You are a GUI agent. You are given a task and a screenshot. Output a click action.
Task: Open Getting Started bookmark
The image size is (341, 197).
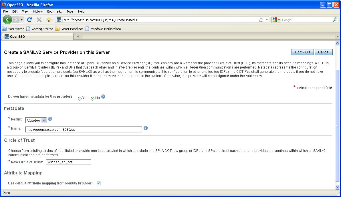[39, 29]
